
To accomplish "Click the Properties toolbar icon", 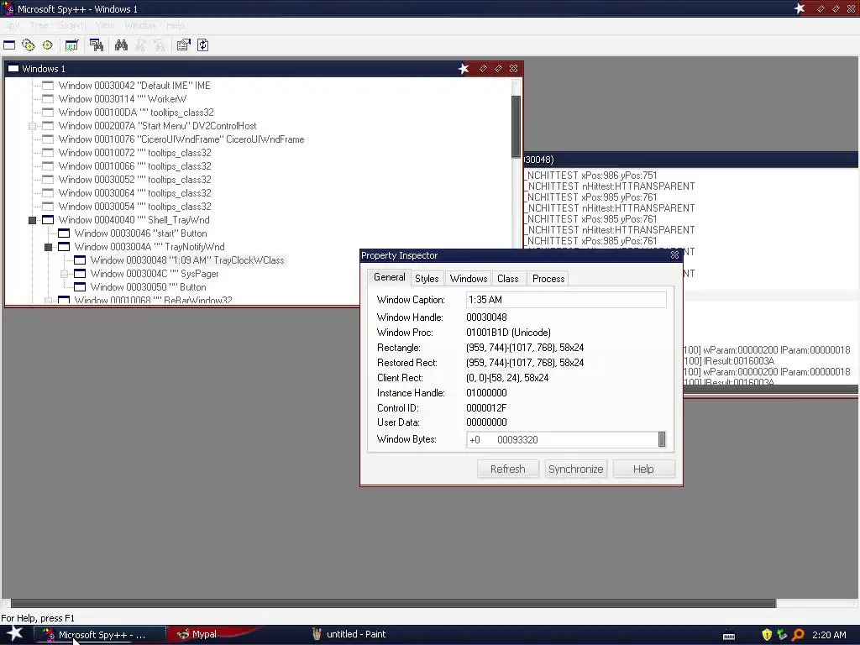I will click(x=183, y=45).
